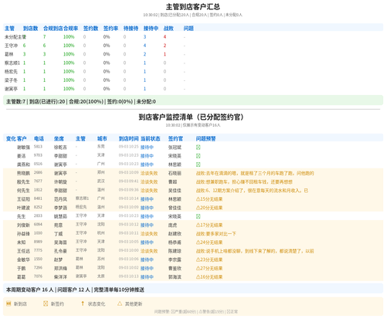Screen dimensions: 386x329
Task: Click the 战败 column header
Action: (x=168, y=29)
